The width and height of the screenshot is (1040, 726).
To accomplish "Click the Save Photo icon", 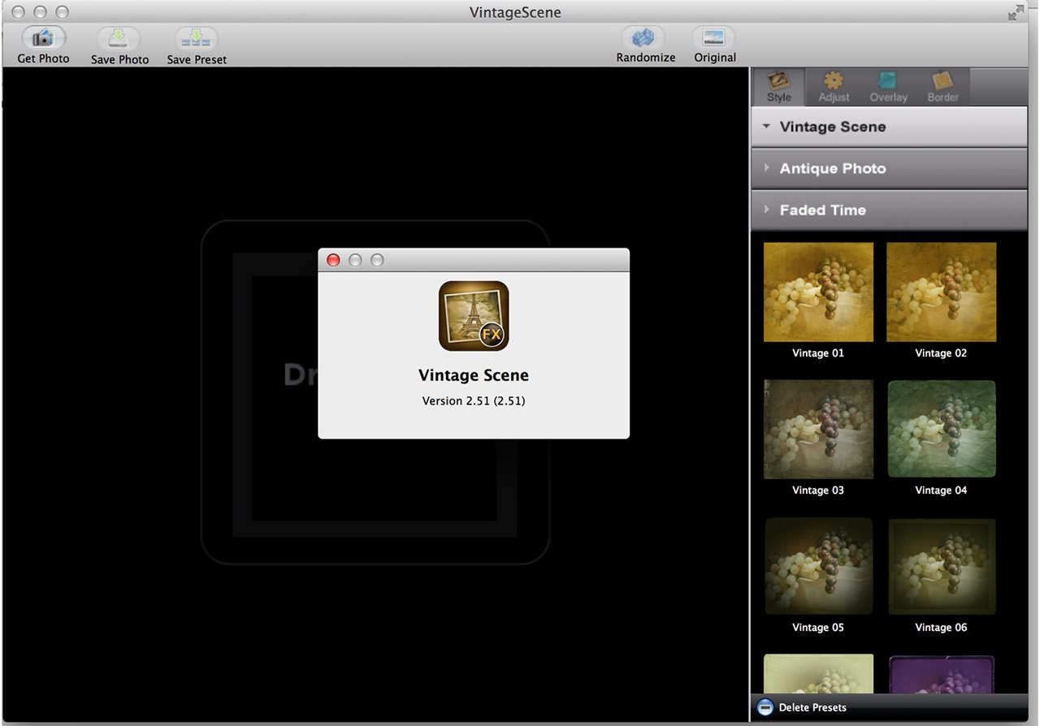I will click(x=119, y=38).
